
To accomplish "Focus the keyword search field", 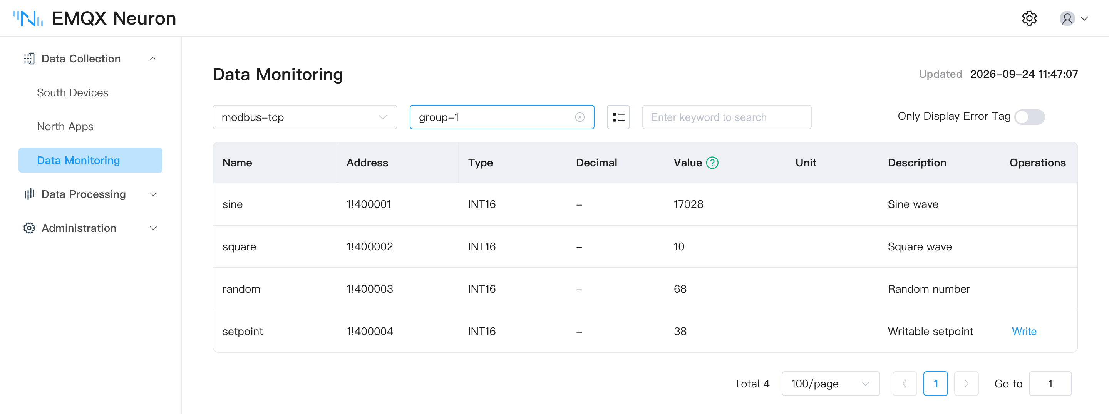I will click(727, 117).
